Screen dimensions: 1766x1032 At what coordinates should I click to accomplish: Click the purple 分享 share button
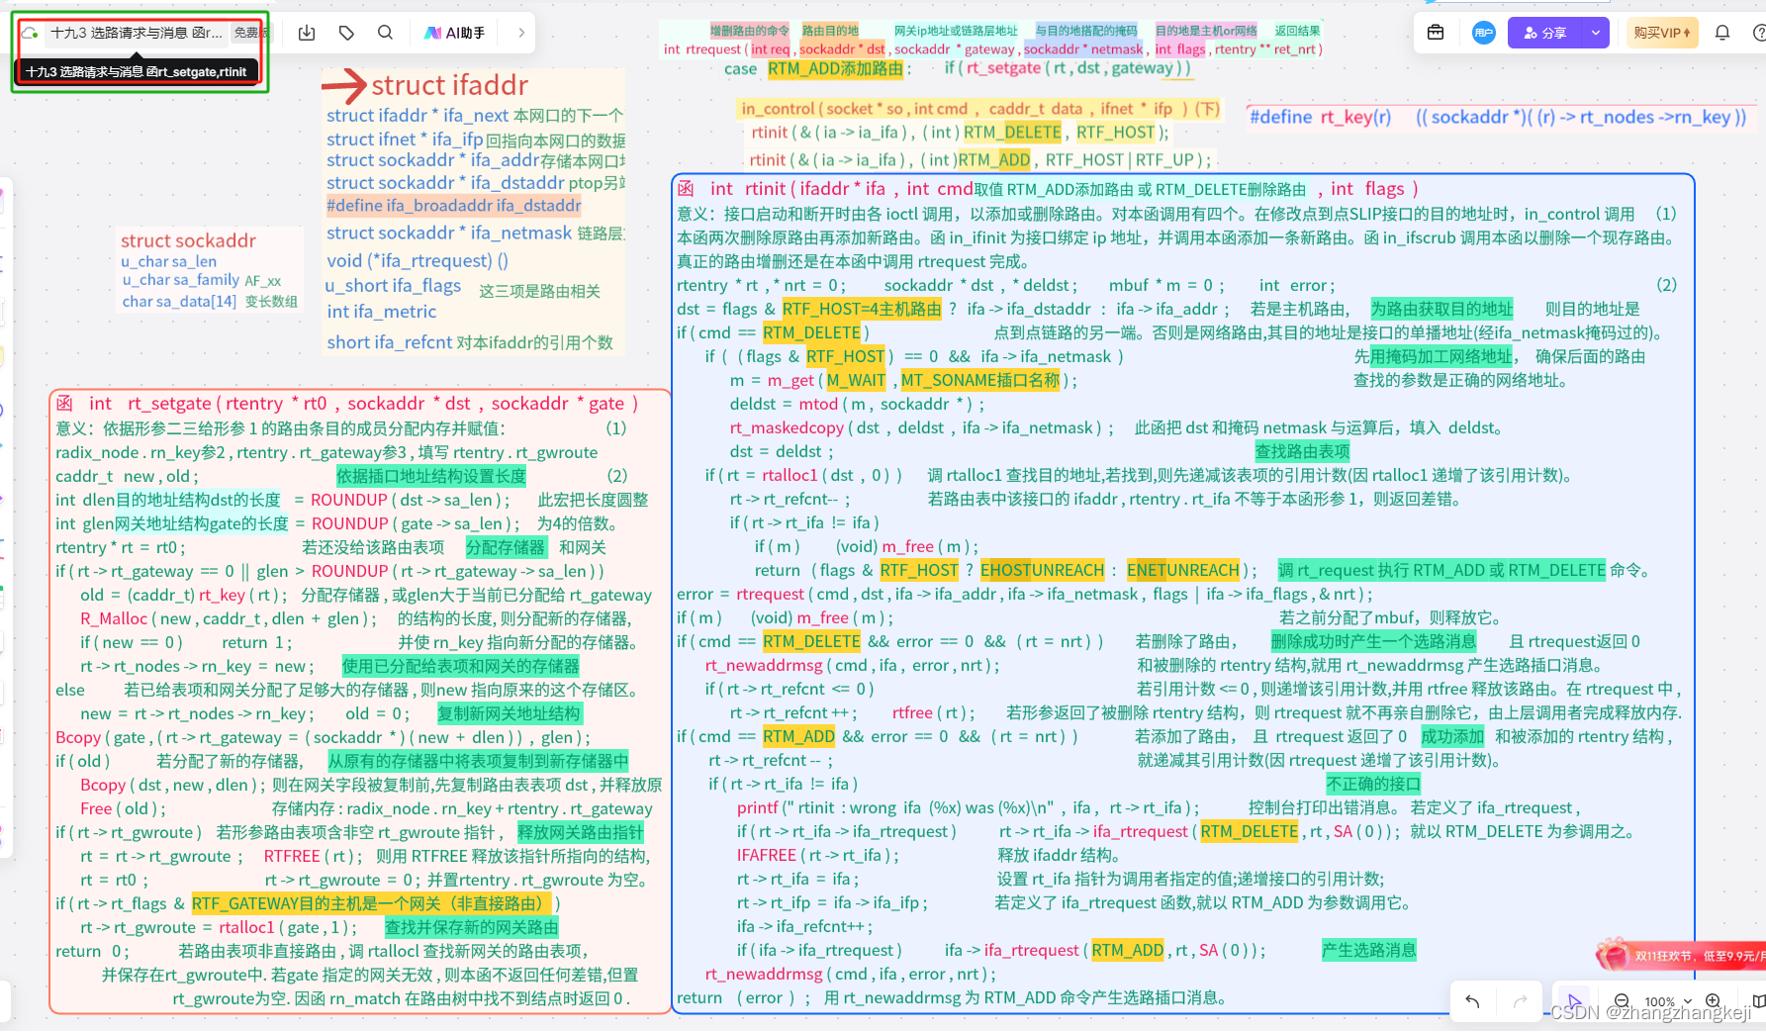1545,33
